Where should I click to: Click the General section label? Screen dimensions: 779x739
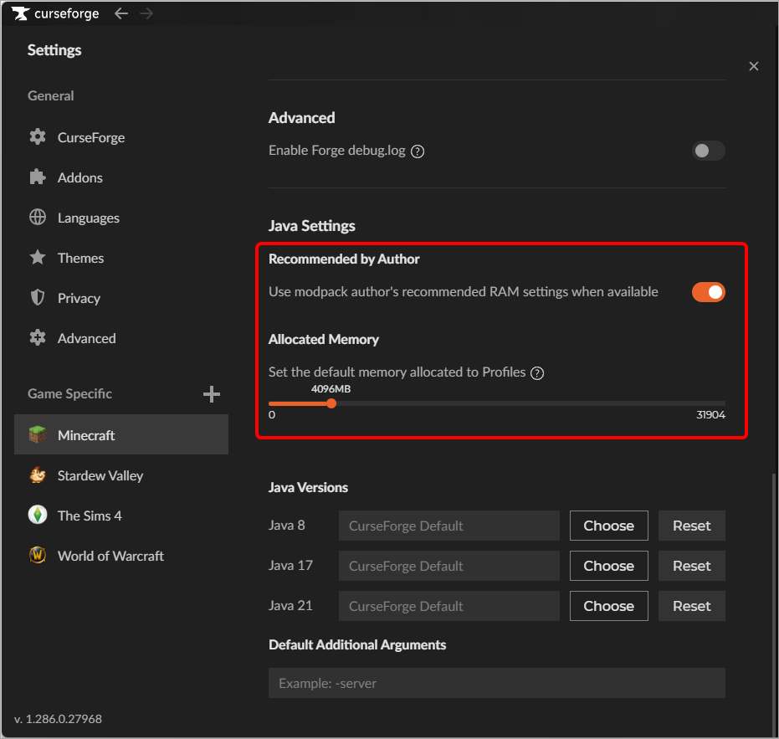pos(51,95)
